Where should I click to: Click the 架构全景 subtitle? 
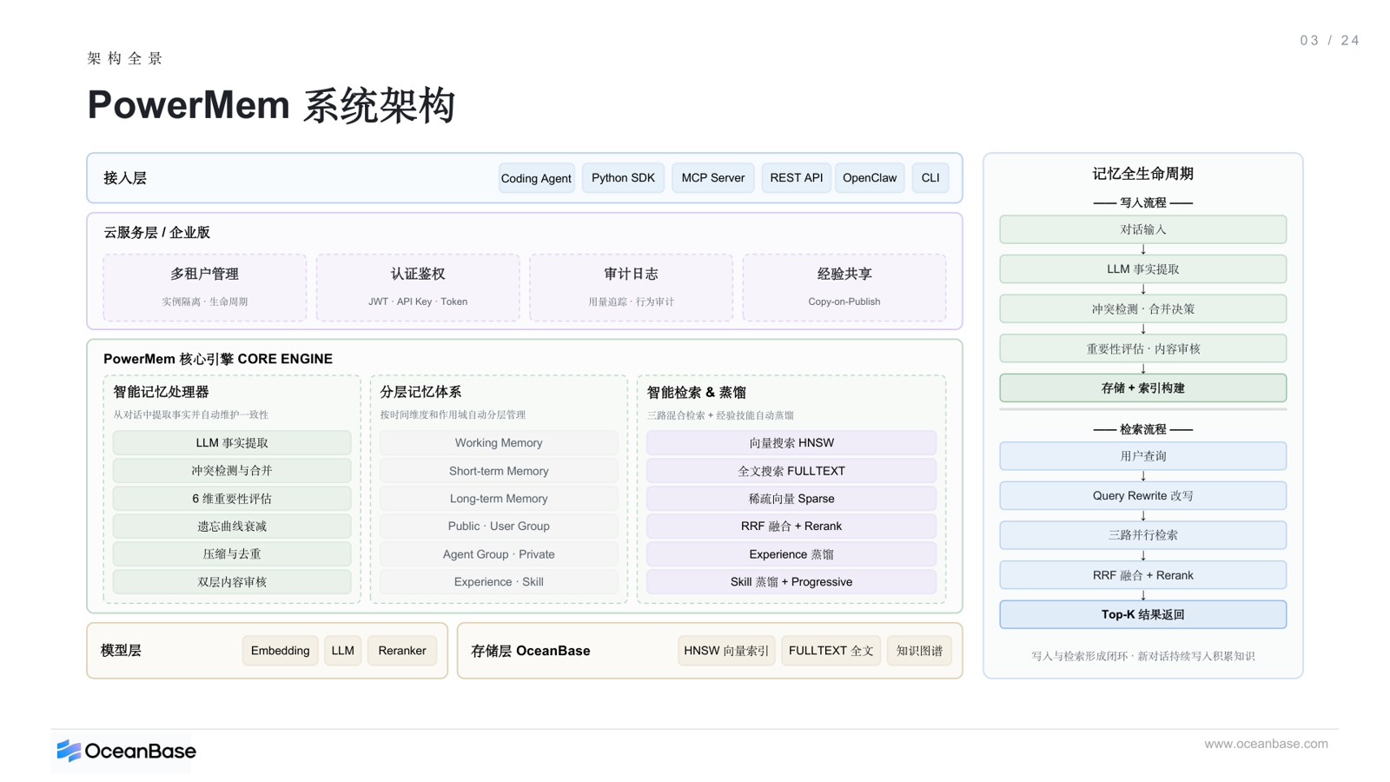[x=125, y=58]
